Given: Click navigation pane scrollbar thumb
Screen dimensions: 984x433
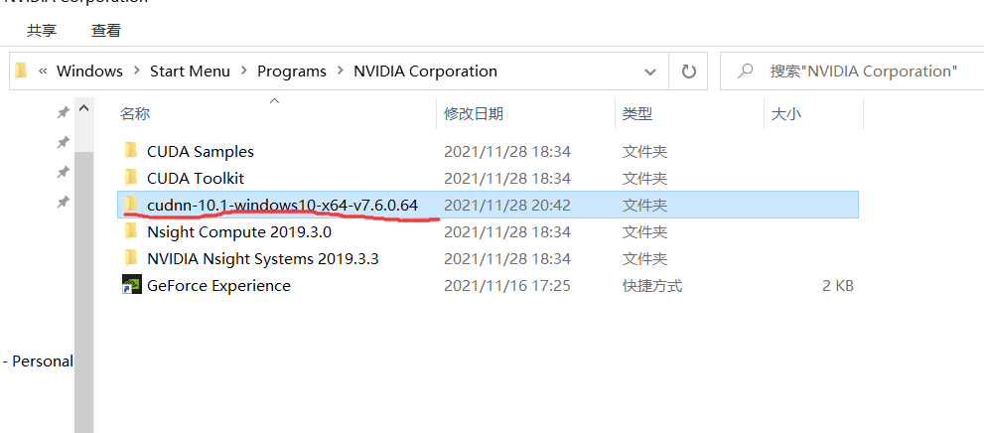Looking at the screenshot, I should [x=84, y=292].
